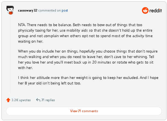
Task: Click the word "NTA" in the comment
Action: (x=22, y=25)
